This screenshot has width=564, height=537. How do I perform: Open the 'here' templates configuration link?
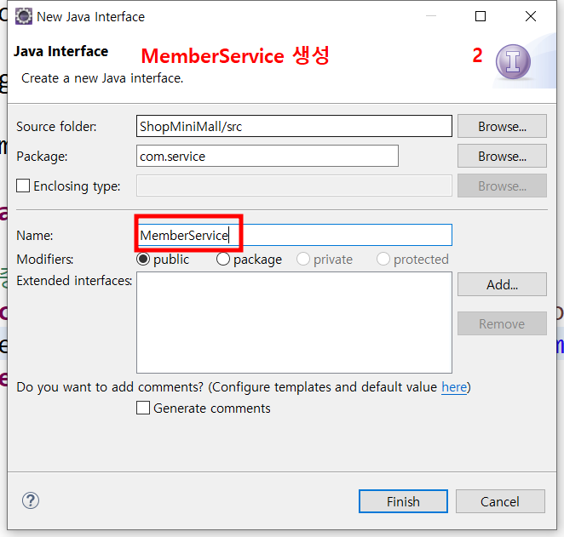pyautogui.click(x=454, y=387)
